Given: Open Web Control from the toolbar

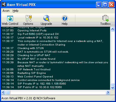Looking at the screenshot, I should point(10,20).
